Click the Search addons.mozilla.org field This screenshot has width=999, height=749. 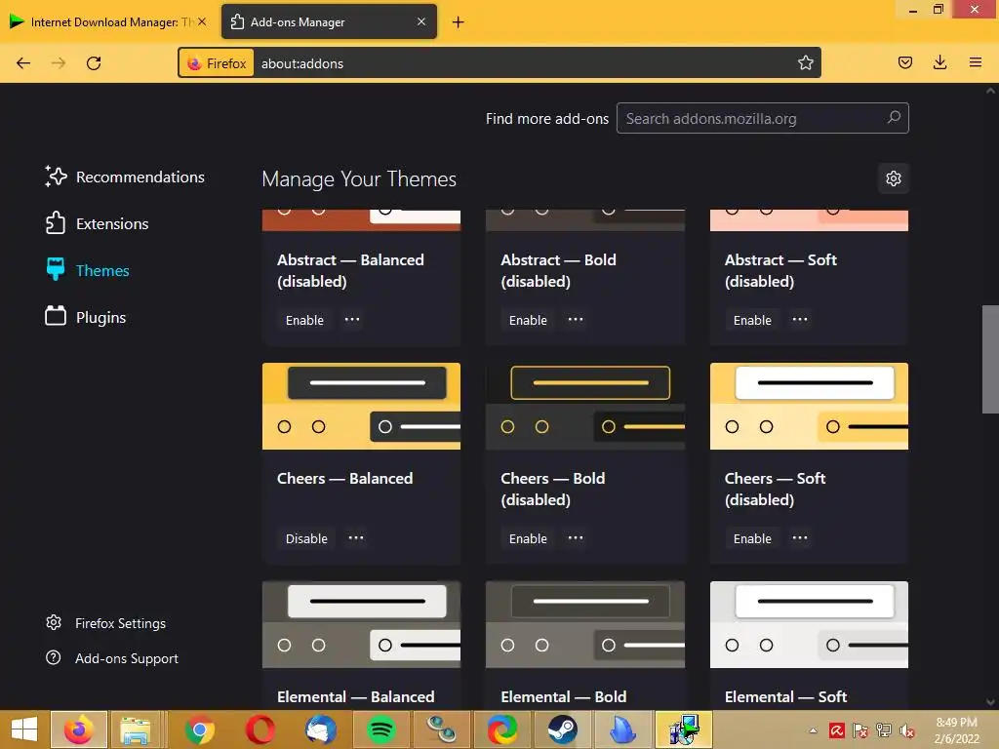pyautogui.click(x=762, y=118)
